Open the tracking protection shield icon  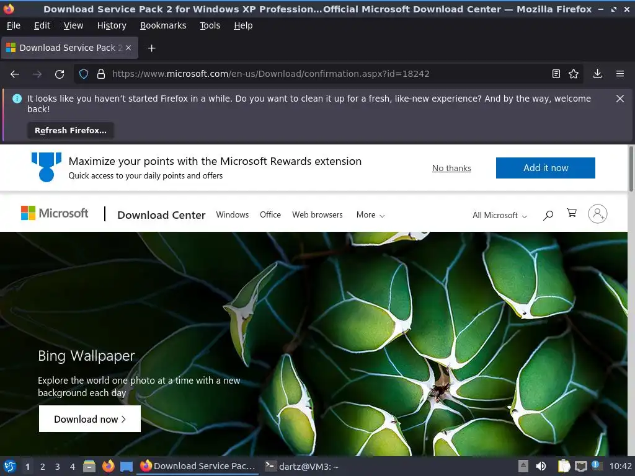pos(84,74)
